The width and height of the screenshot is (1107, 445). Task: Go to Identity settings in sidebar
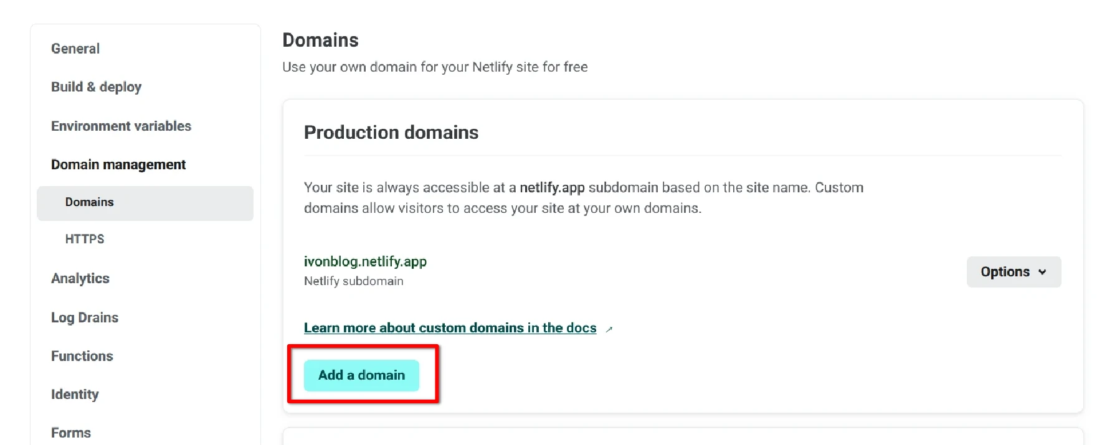(x=75, y=395)
